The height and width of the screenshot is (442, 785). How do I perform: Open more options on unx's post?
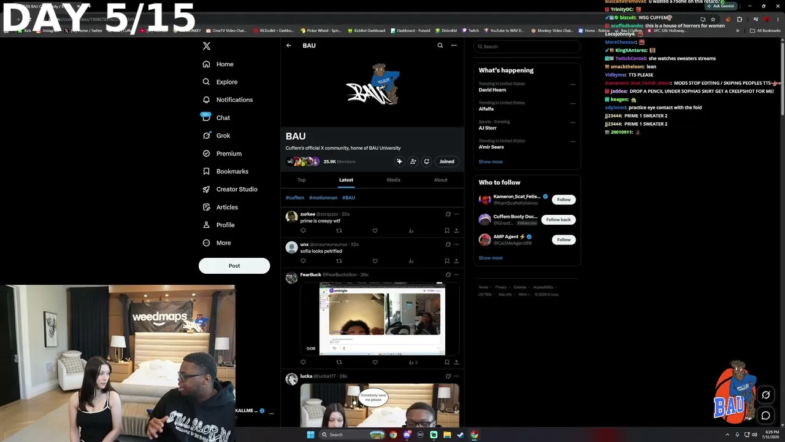[x=456, y=244]
